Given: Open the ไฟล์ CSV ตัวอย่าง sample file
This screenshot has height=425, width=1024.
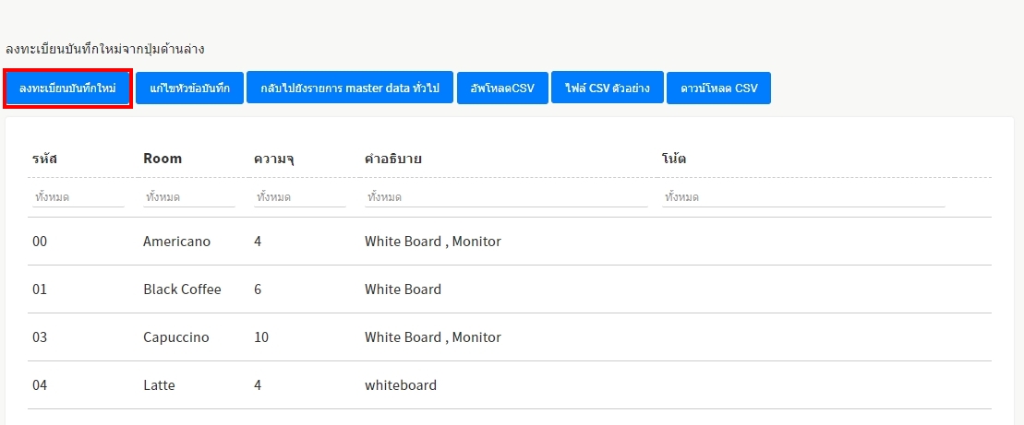Looking at the screenshot, I should (x=607, y=89).
